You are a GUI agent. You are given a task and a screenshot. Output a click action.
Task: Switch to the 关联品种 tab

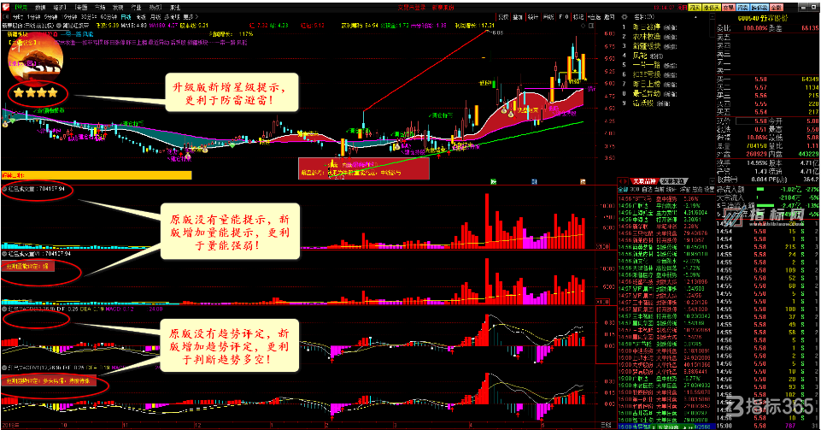tap(643, 181)
